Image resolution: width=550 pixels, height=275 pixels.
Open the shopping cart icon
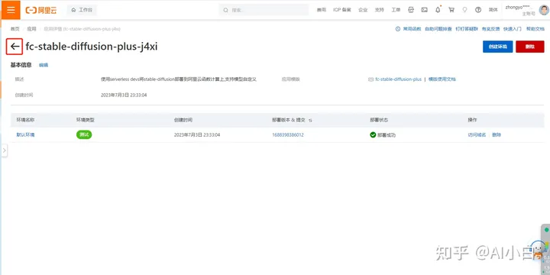tap(451, 10)
